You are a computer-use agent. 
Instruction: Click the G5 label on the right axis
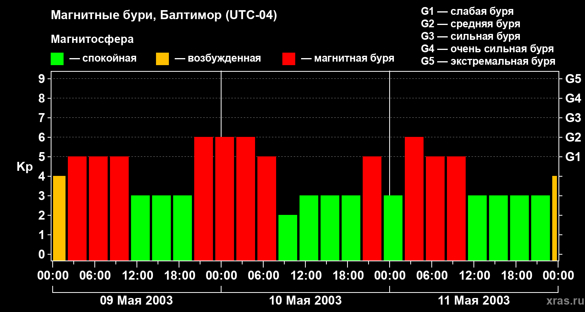573,79
